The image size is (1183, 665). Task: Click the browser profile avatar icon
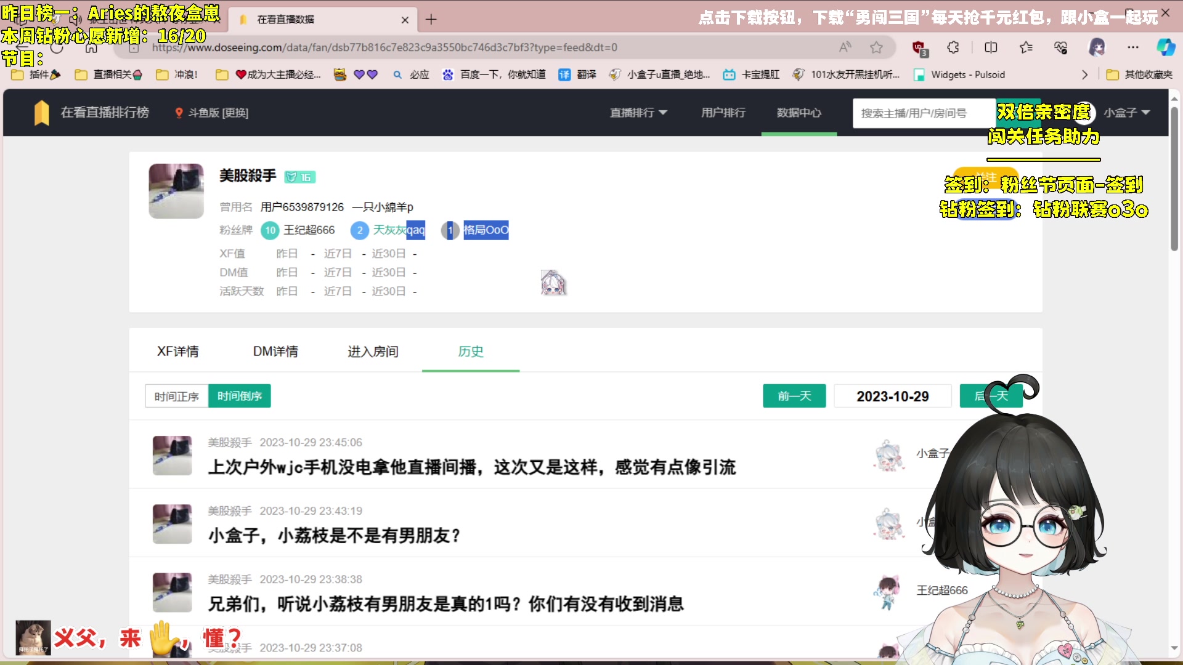[x=1096, y=47]
